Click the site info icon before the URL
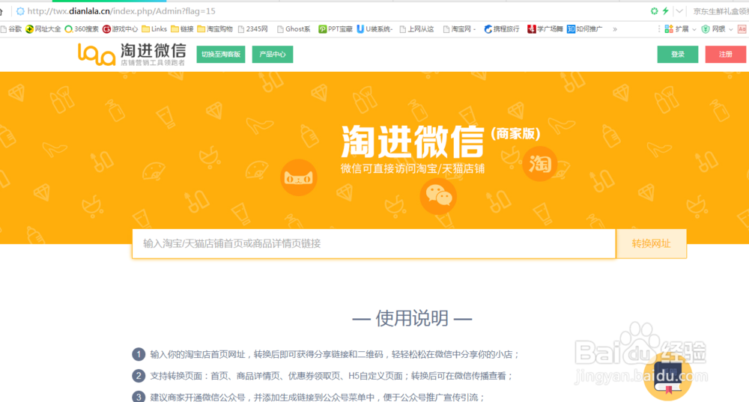 [20, 11]
